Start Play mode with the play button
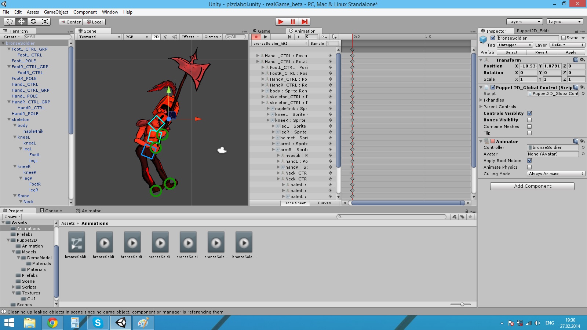The image size is (587, 330). pyautogui.click(x=281, y=22)
